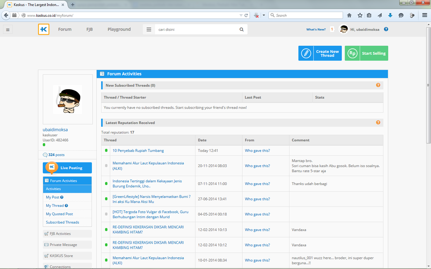This screenshot has height=269, width=431.
Task: Open the category menu icon beside the search box
Action: click(x=149, y=29)
